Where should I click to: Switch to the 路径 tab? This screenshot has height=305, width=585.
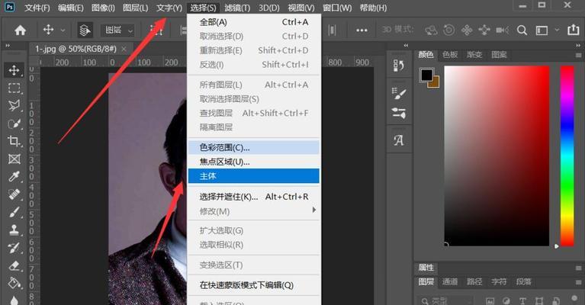(x=474, y=281)
